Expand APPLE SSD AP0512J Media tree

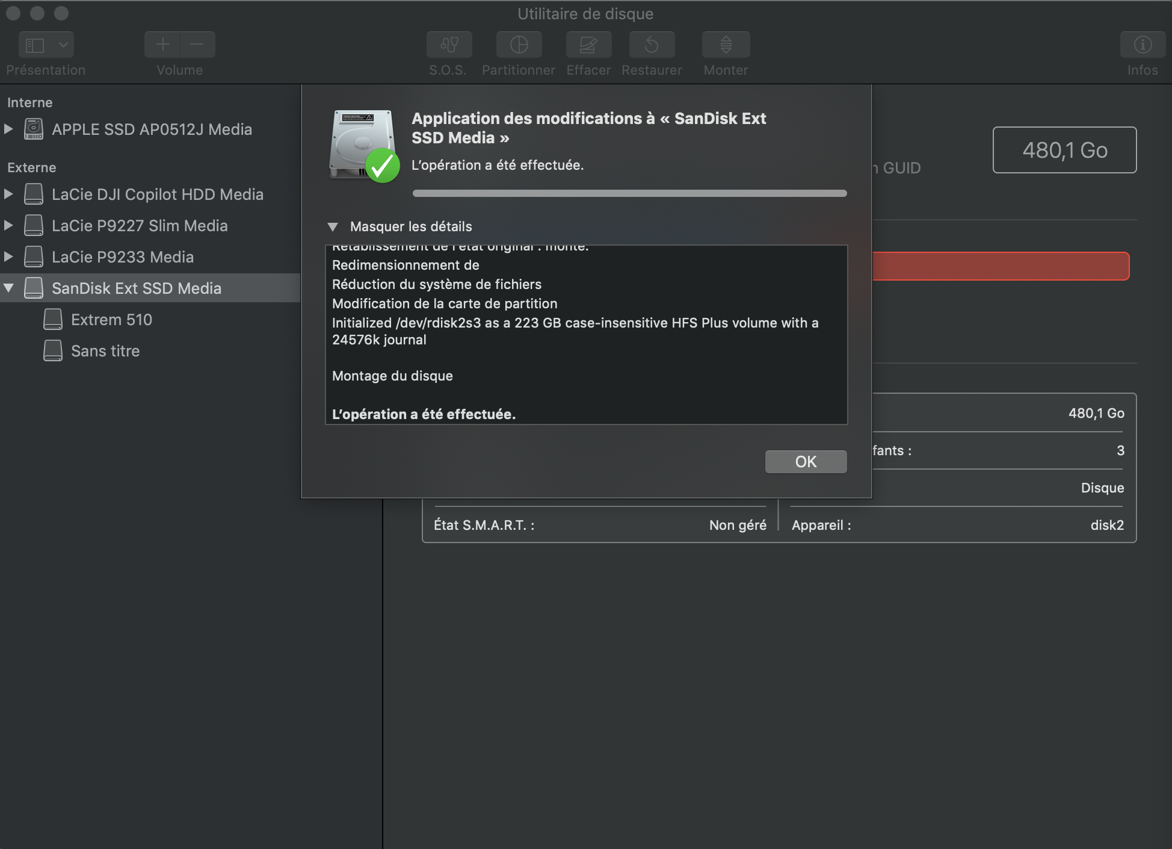click(8, 129)
